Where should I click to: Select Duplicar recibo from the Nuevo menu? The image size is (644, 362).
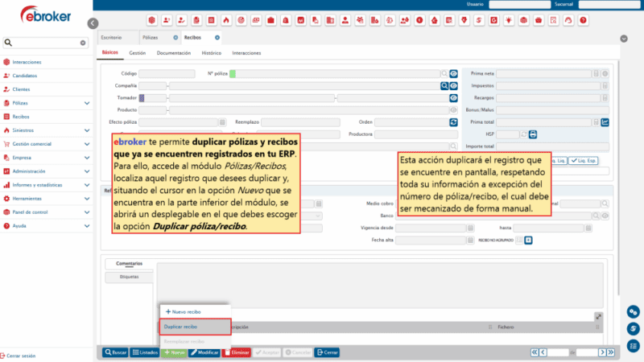pyautogui.click(x=195, y=327)
